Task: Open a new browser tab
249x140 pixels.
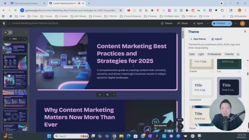Action: [x=89, y=3]
